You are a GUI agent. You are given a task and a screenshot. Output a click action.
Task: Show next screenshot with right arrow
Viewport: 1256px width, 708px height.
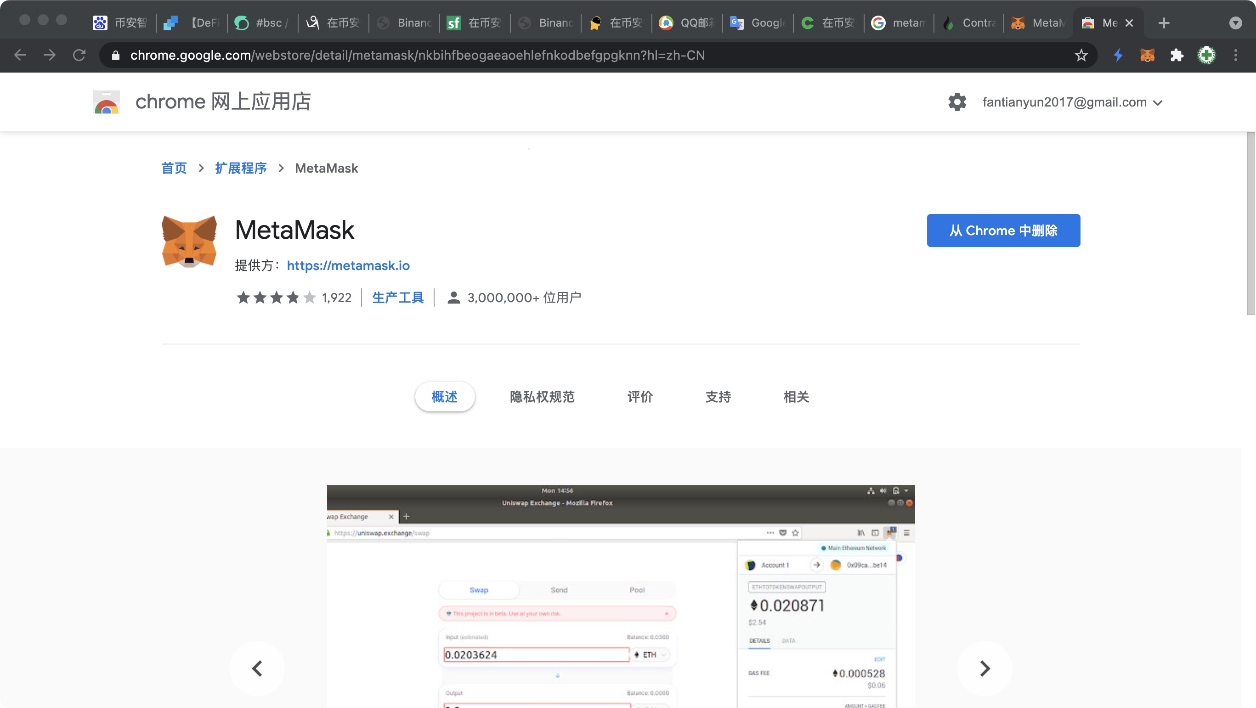[985, 669]
